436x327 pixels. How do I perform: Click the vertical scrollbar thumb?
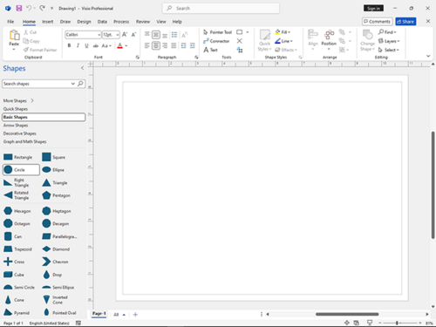click(x=433, y=185)
